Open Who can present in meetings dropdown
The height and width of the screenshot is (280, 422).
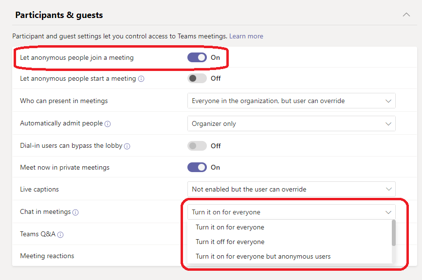click(x=291, y=101)
